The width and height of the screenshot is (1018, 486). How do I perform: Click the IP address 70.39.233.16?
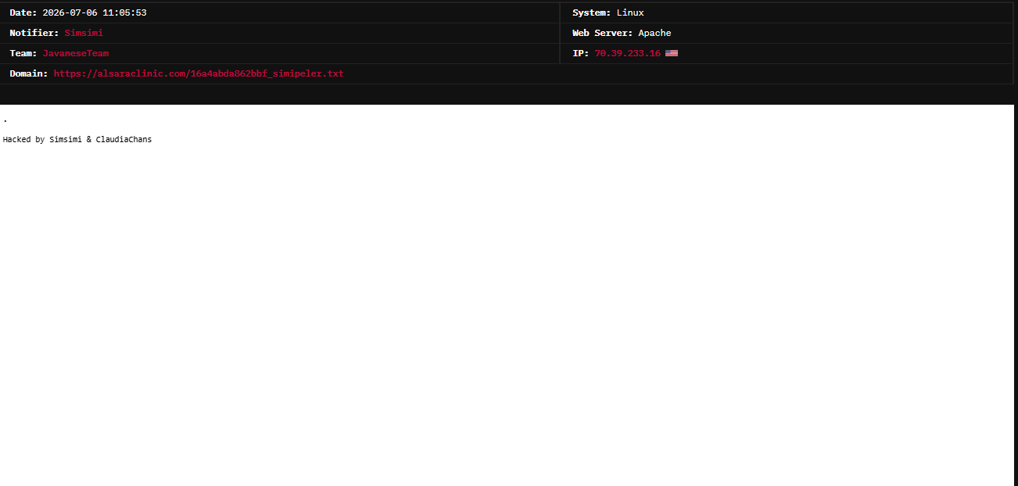(627, 53)
